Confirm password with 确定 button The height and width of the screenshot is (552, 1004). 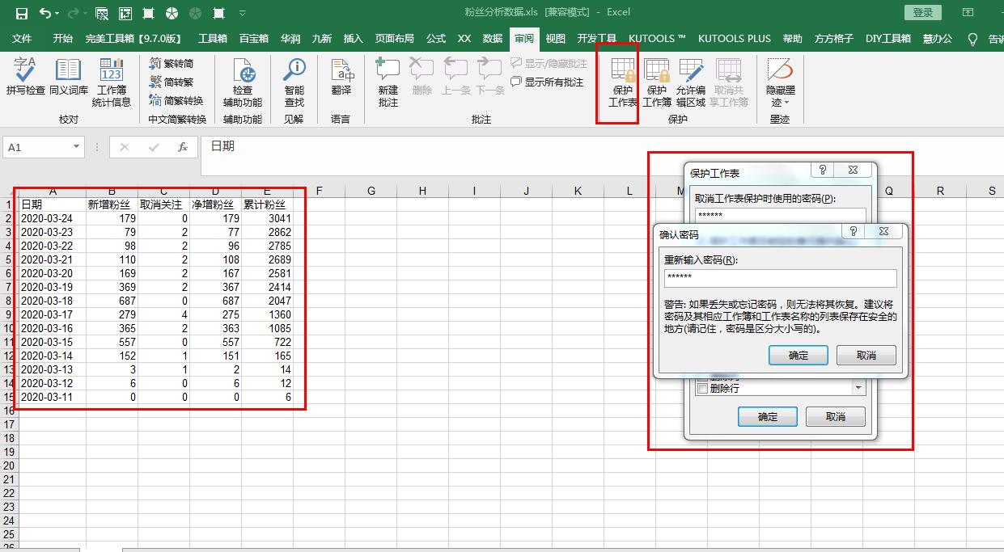798,355
